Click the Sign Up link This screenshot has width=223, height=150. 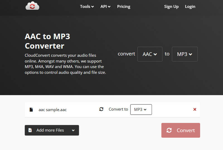click(171, 6)
